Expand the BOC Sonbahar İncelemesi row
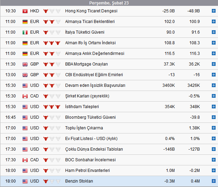 pos(214,160)
